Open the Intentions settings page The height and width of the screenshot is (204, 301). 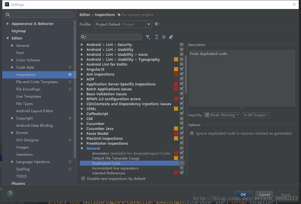(x=24, y=155)
